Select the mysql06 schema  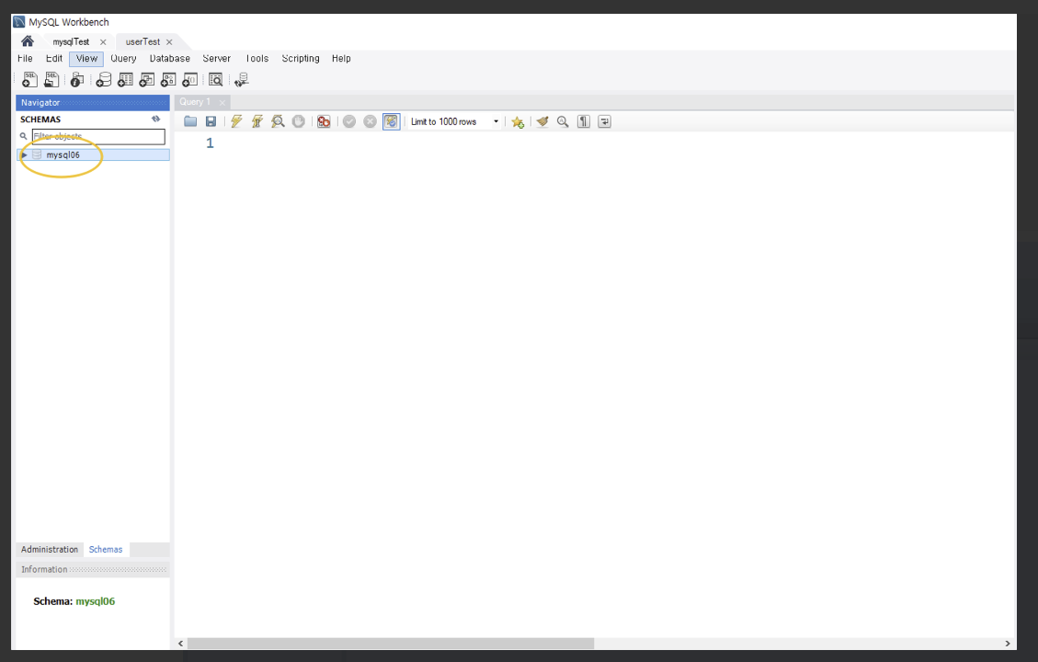(x=94, y=154)
